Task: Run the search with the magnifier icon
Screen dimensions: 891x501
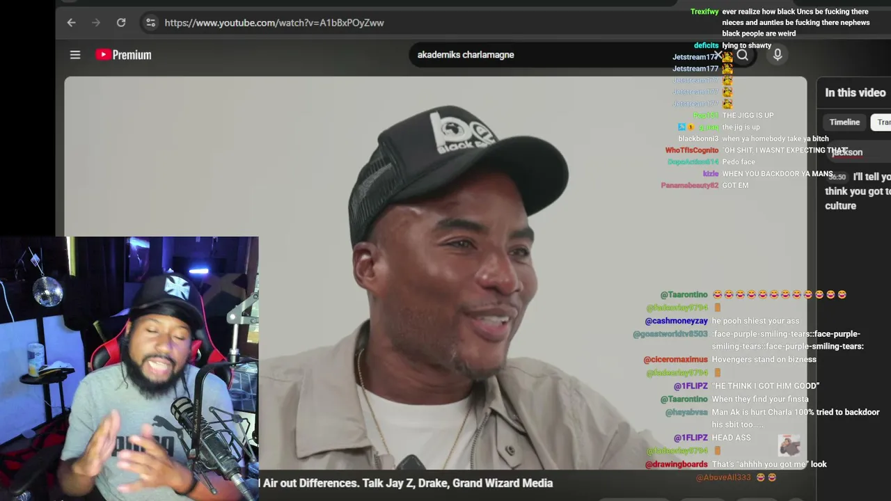Action: pos(743,55)
